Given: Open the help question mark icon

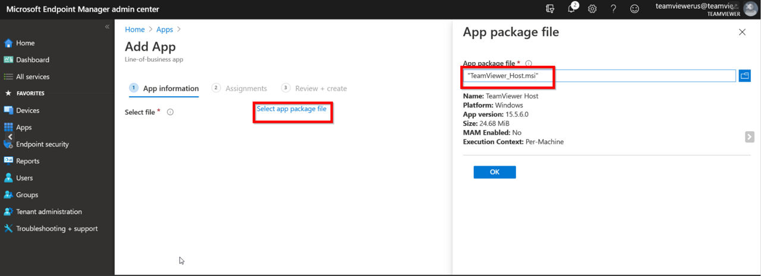Looking at the screenshot, I should [613, 9].
